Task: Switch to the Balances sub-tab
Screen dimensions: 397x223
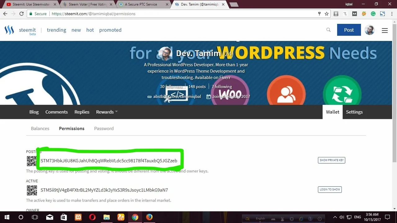Action: point(40,128)
